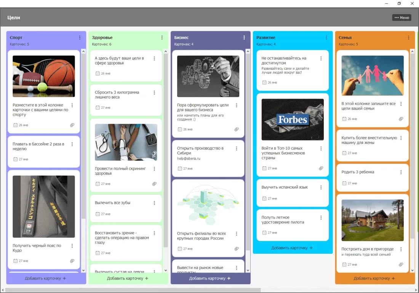Open the Бизнес column three-dot menu

tap(244, 38)
